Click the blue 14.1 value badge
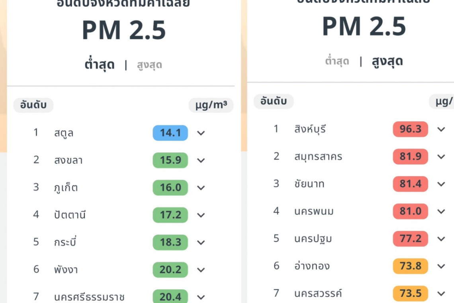Viewport: 454px width, 303px height. (x=170, y=133)
